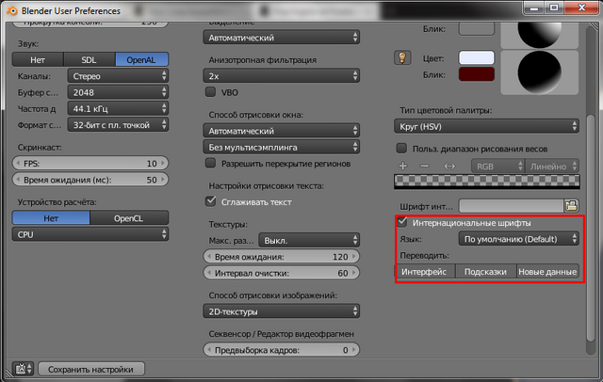Open the 32-бит с пл. точкой format dropdown

(118, 125)
